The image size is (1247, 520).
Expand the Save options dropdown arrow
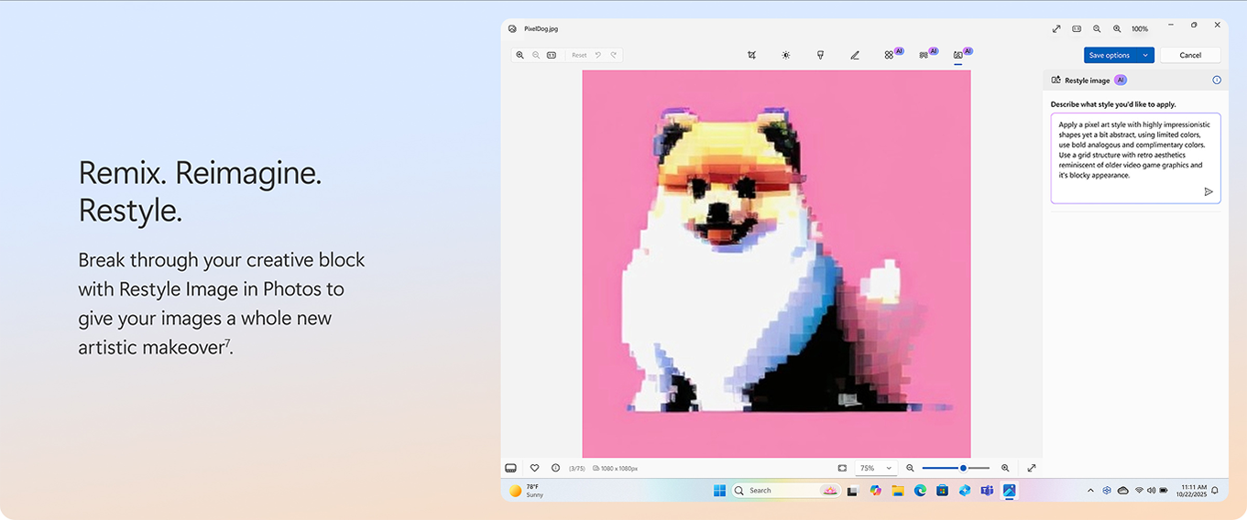click(1145, 55)
